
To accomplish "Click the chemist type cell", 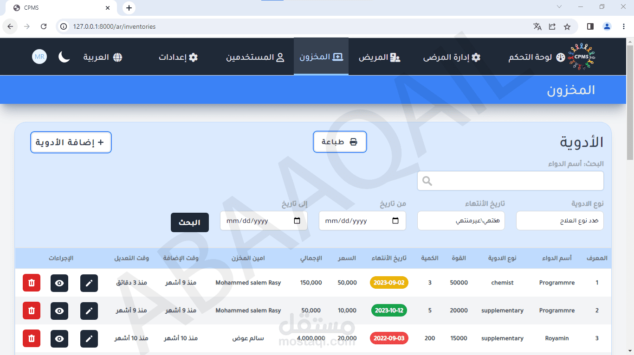I will [x=502, y=283].
